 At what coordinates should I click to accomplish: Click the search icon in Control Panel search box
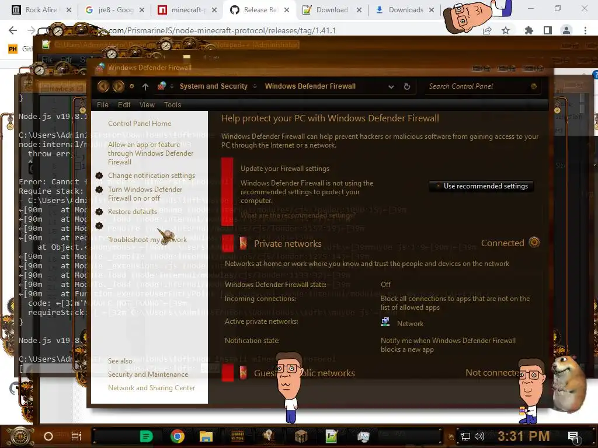tap(534, 86)
